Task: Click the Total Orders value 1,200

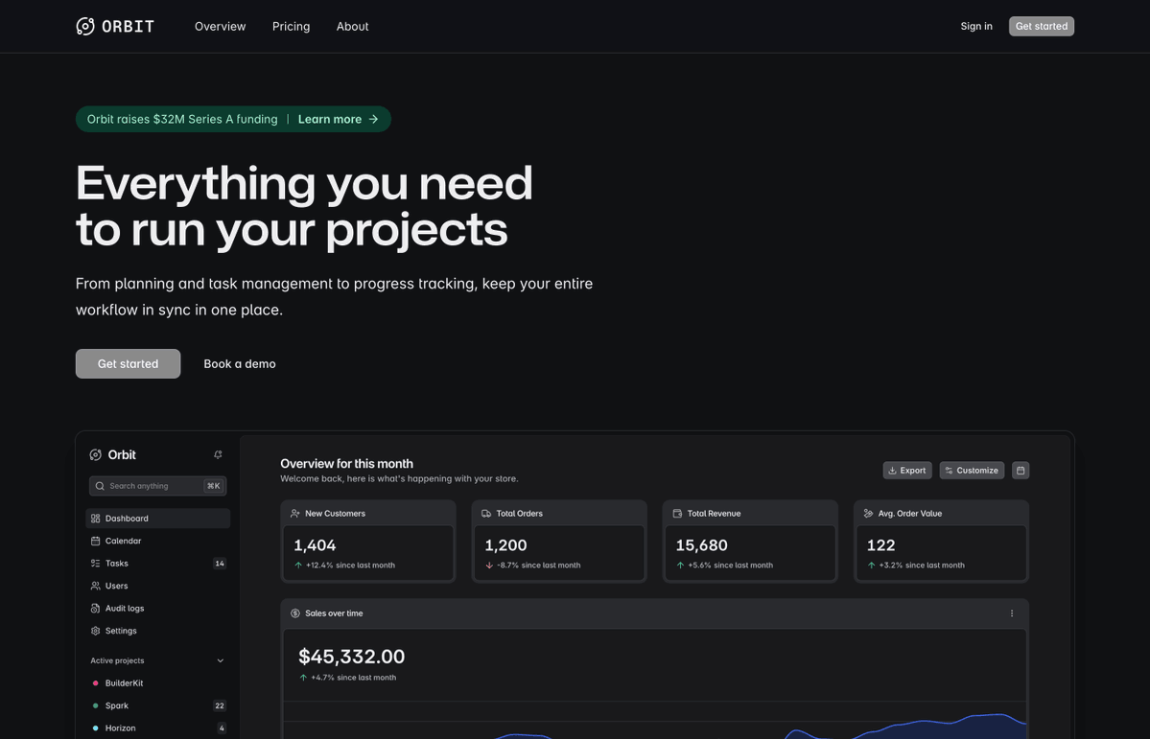Action: 506,545
